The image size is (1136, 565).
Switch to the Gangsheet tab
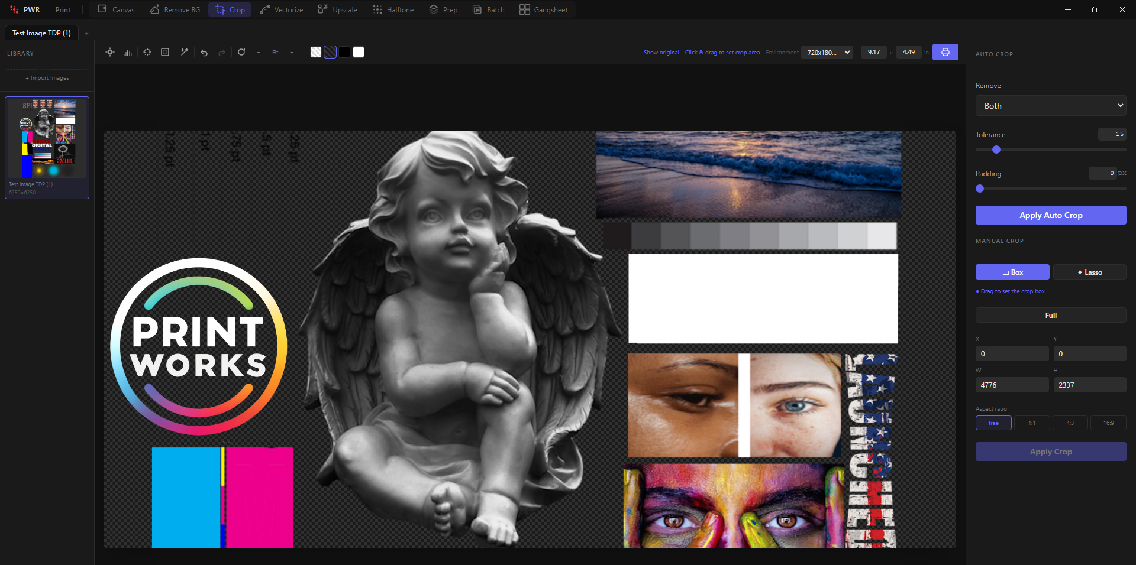[543, 10]
